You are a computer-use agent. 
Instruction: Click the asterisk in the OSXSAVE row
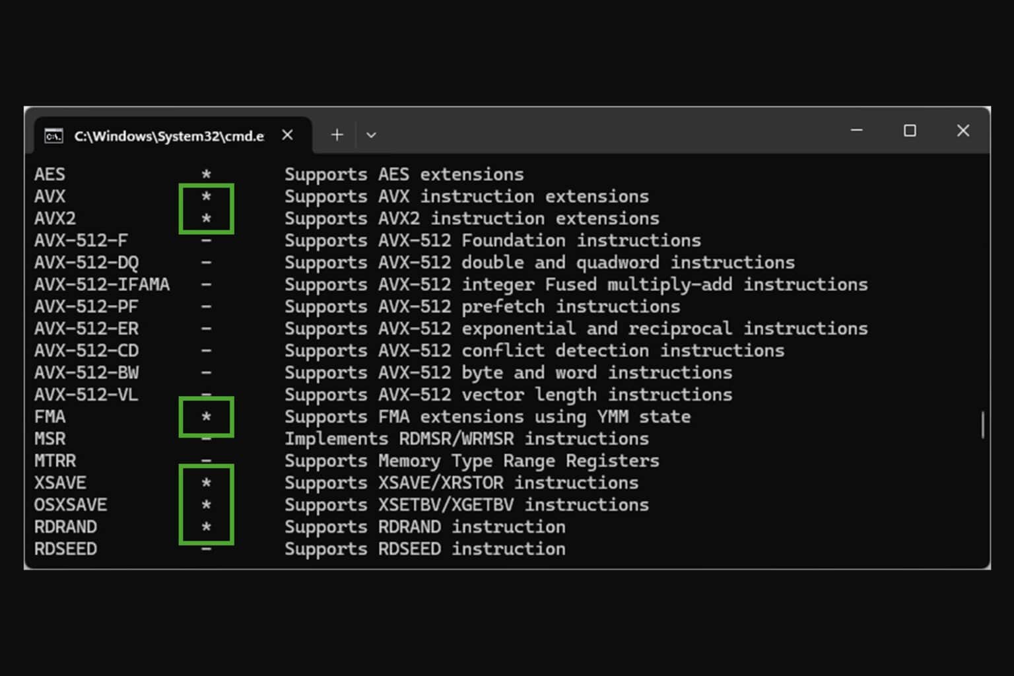tap(206, 505)
